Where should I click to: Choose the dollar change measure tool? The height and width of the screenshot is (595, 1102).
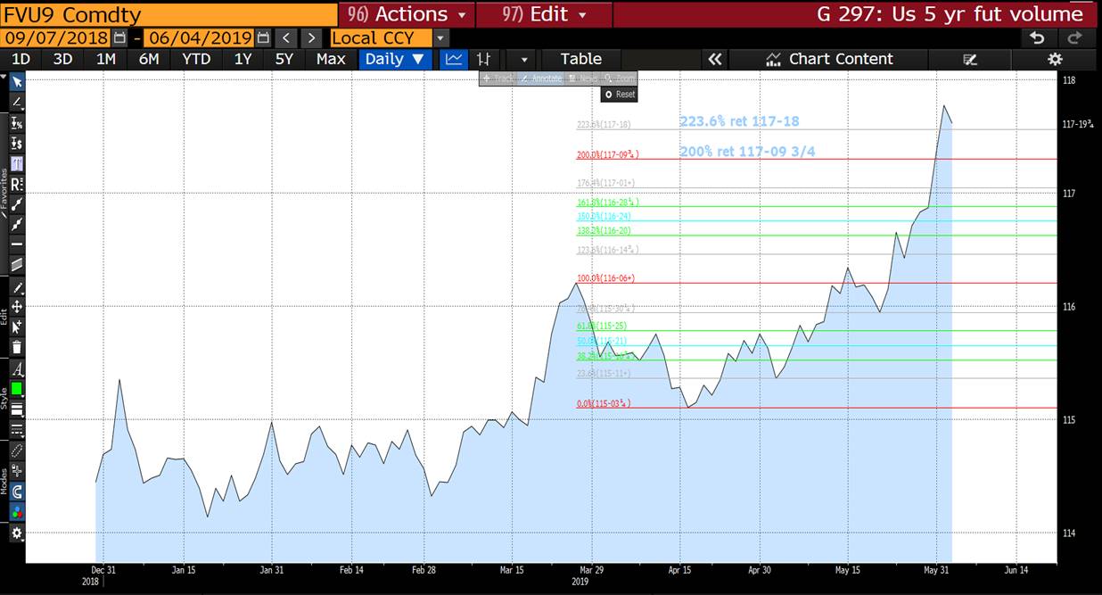(x=17, y=144)
